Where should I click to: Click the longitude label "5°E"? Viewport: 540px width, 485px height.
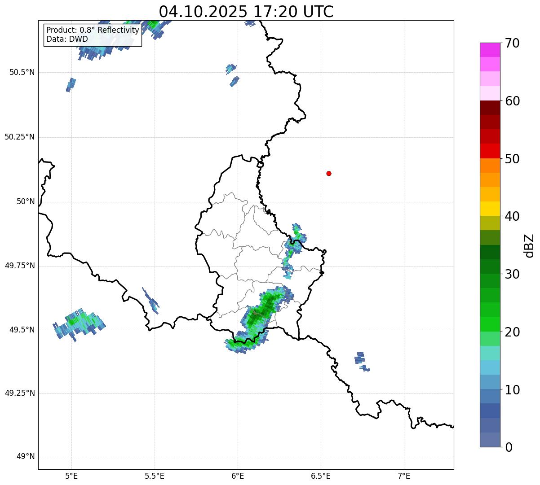pos(71,476)
